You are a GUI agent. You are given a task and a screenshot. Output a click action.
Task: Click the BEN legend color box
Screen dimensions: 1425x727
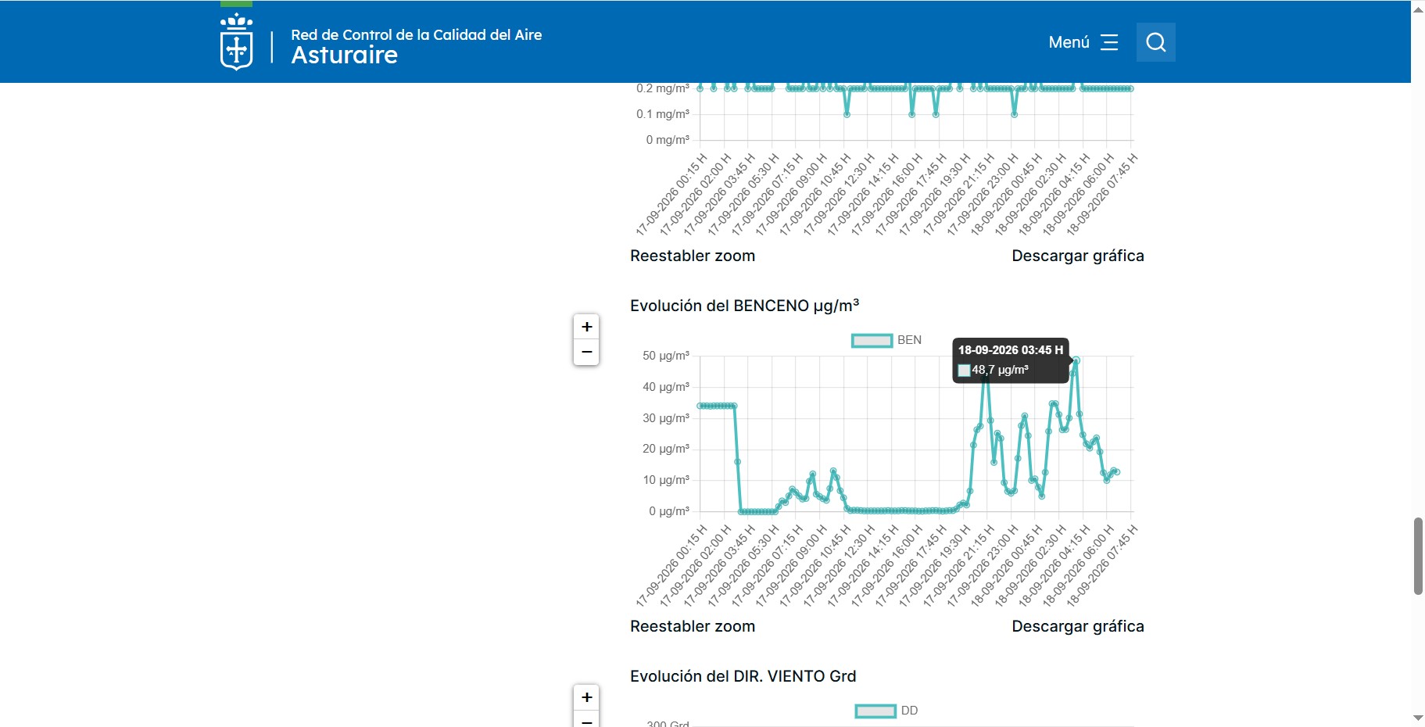pyautogui.click(x=872, y=340)
